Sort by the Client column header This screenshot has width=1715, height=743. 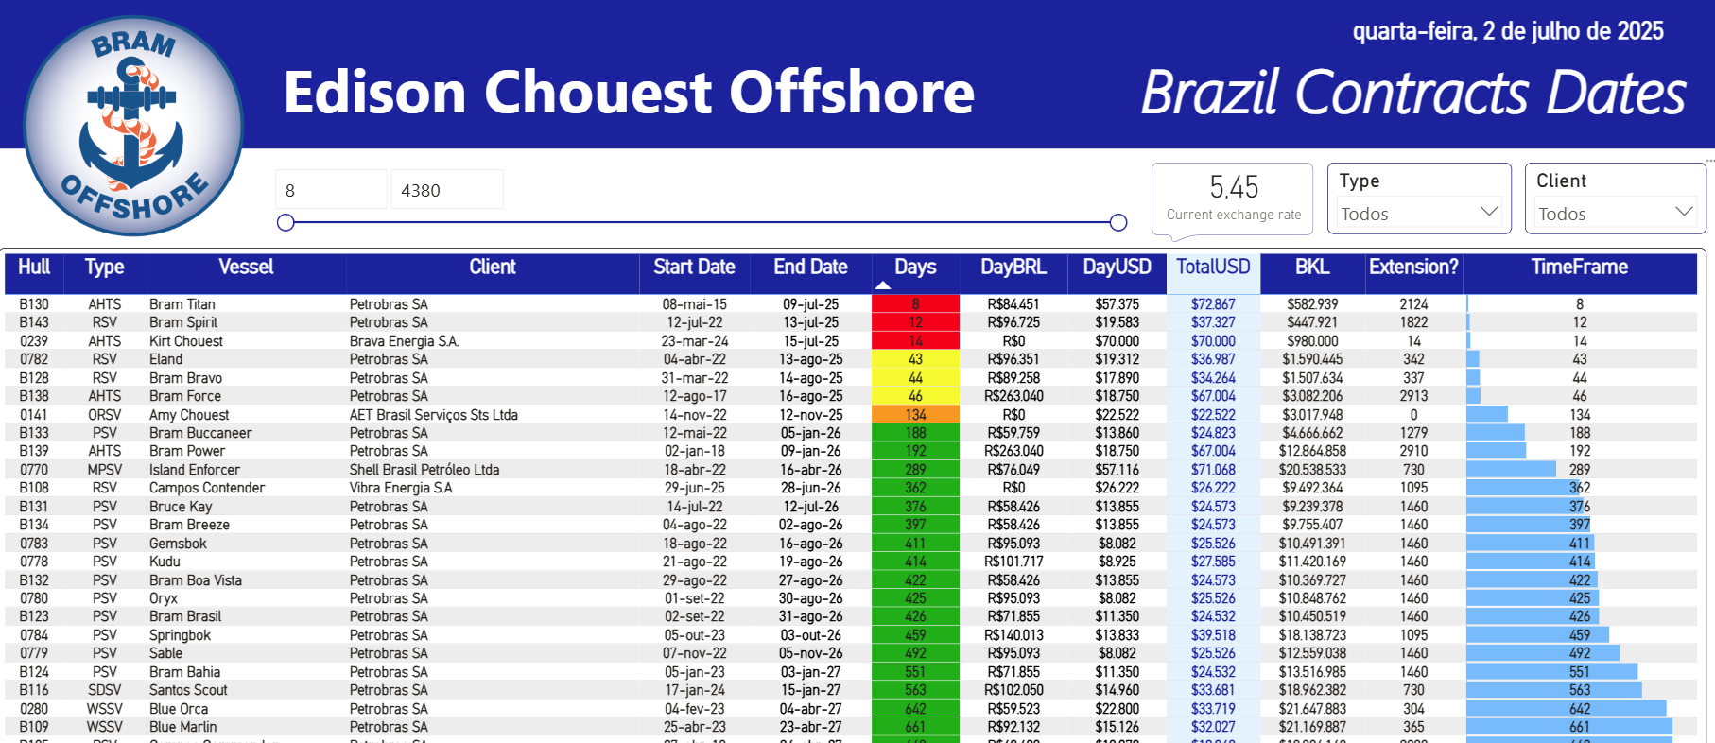(493, 268)
